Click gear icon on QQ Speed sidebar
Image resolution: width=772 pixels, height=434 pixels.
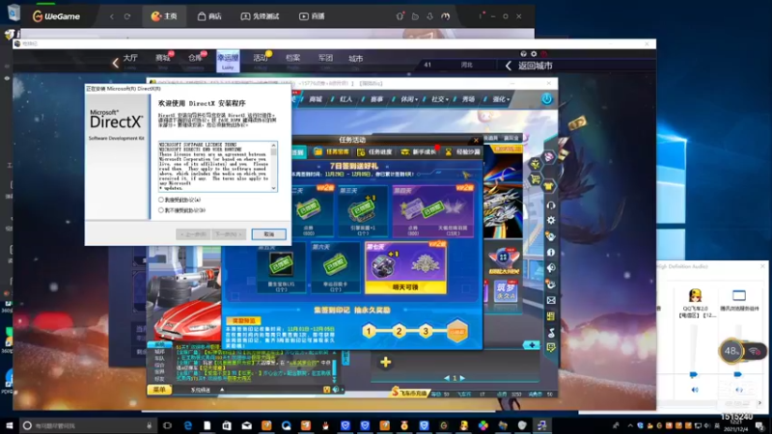click(551, 221)
